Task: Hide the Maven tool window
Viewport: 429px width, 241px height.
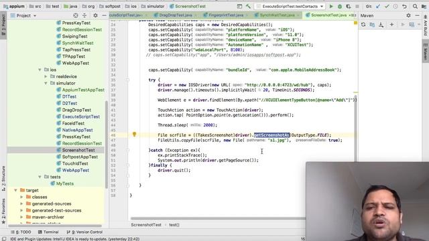Action: coord(417,15)
